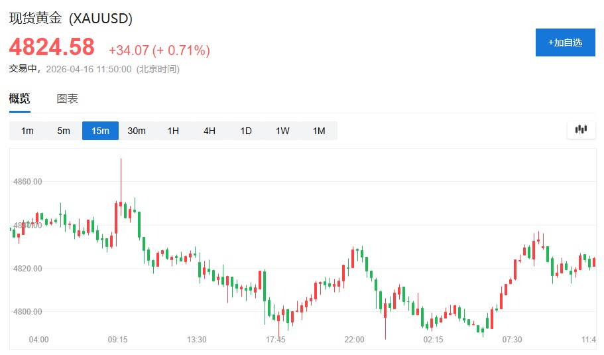Image resolution: width=604 pixels, height=355 pixels.
Task: Show the 1W weekly chart
Action: click(282, 131)
